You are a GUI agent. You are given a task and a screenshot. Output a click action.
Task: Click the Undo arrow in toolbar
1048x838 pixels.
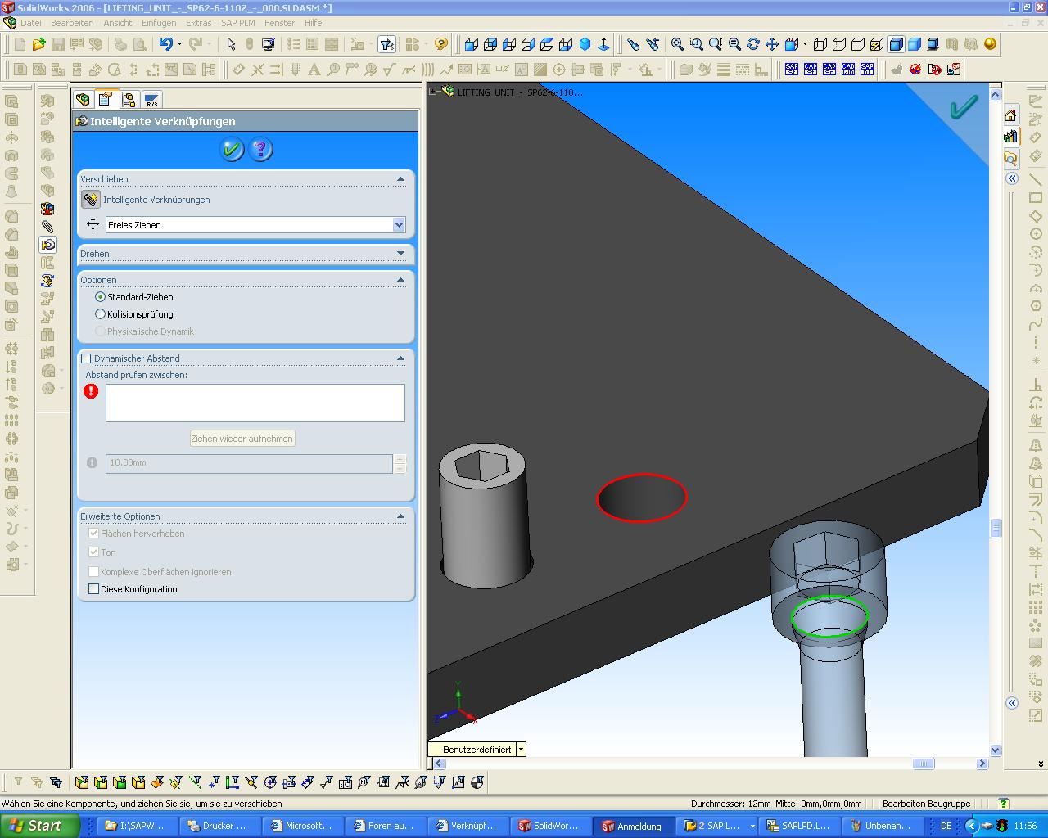tap(166, 44)
